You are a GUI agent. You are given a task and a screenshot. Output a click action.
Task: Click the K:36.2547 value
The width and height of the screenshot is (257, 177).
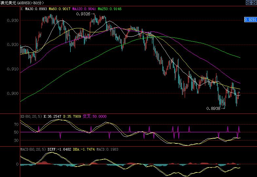52,116
